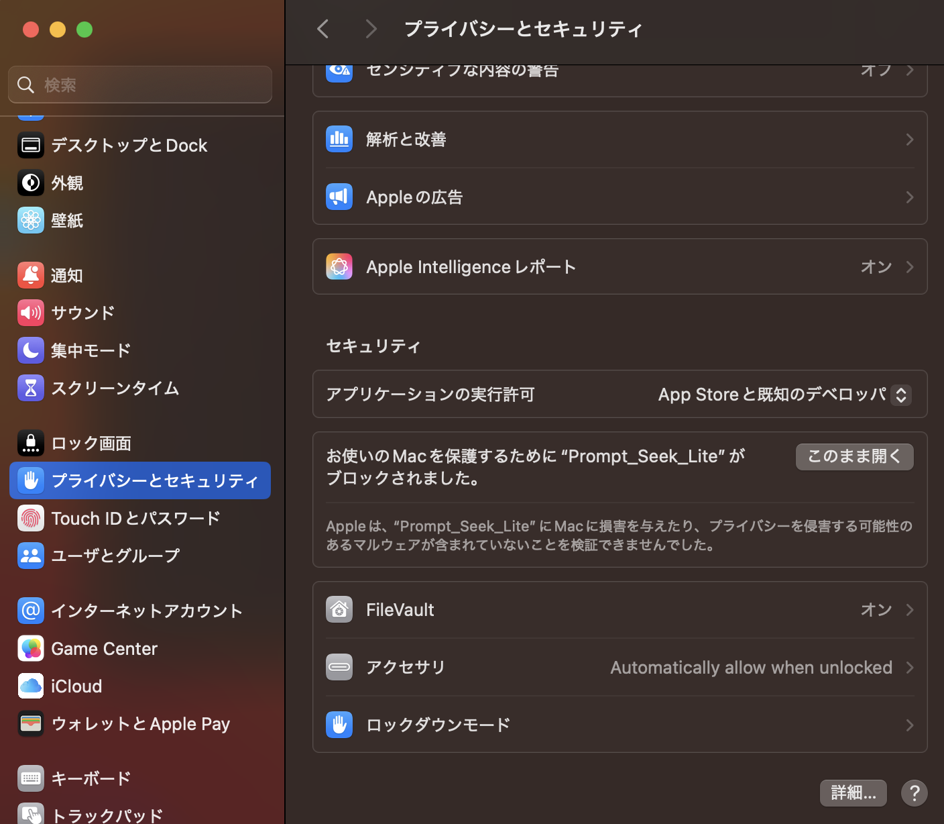Click the アプリケーションの実行許可 label
Image resolution: width=944 pixels, height=824 pixels.
coord(430,394)
